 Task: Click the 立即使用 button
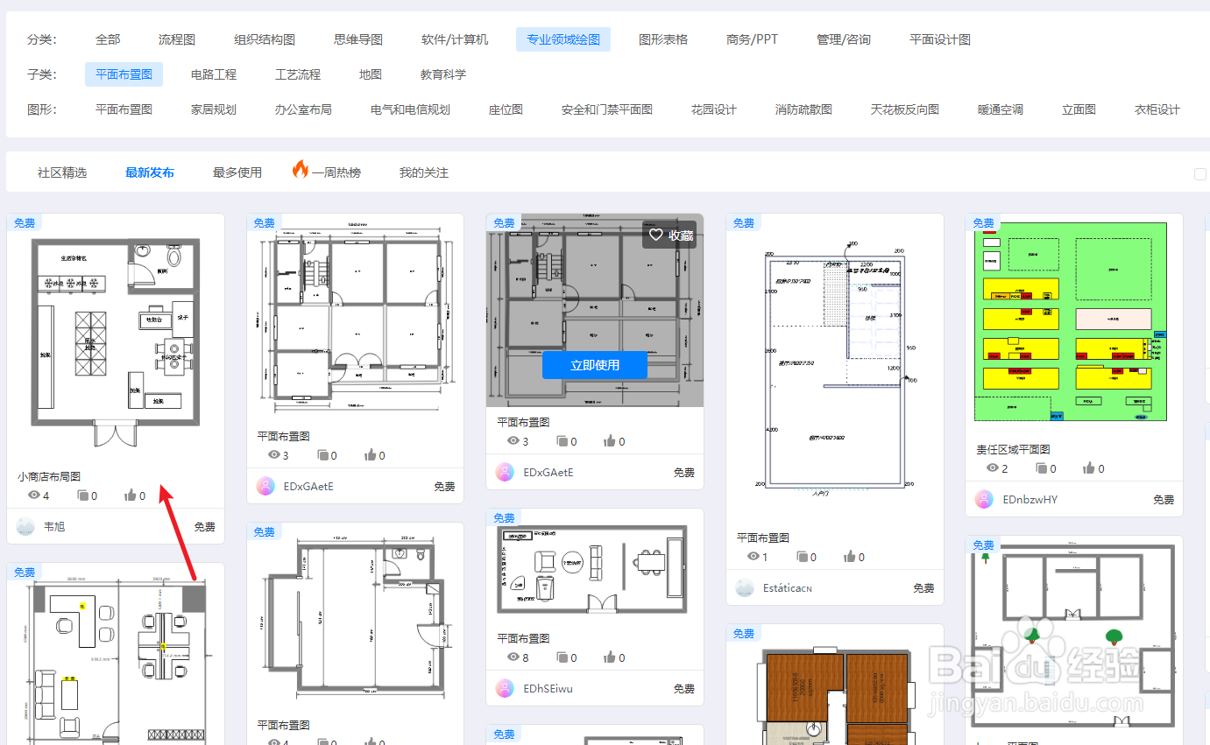click(595, 365)
